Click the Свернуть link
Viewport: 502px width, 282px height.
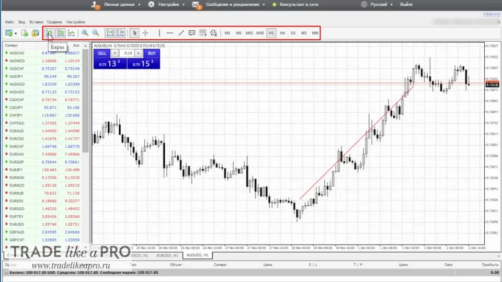(492, 14)
